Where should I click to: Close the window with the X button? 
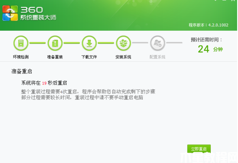233,1
